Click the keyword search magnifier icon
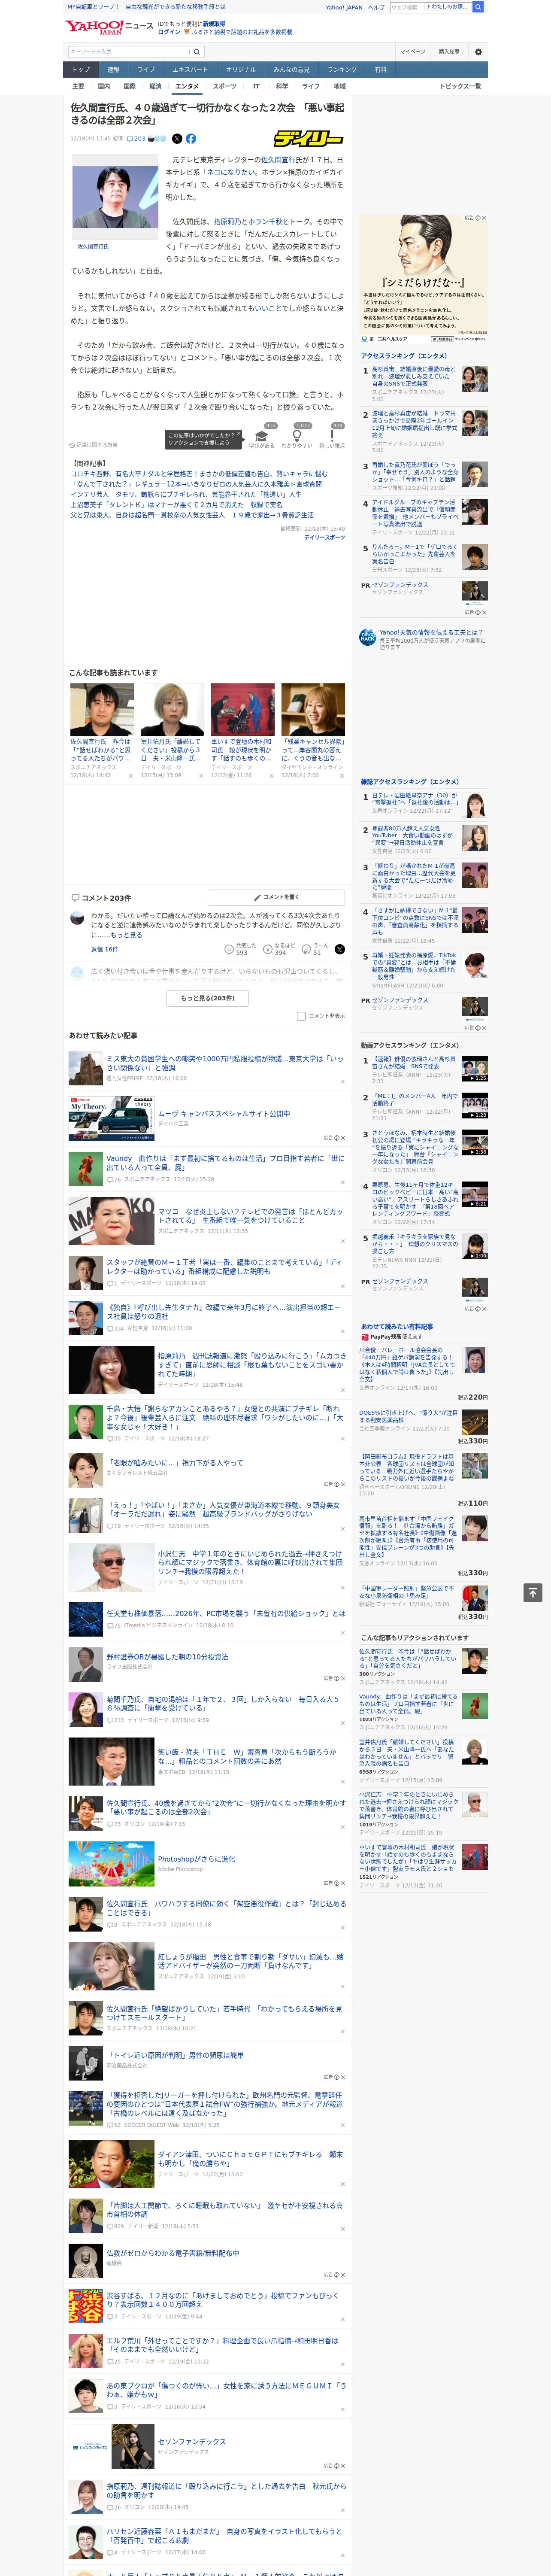This screenshot has width=551, height=2576. point(197,51)
